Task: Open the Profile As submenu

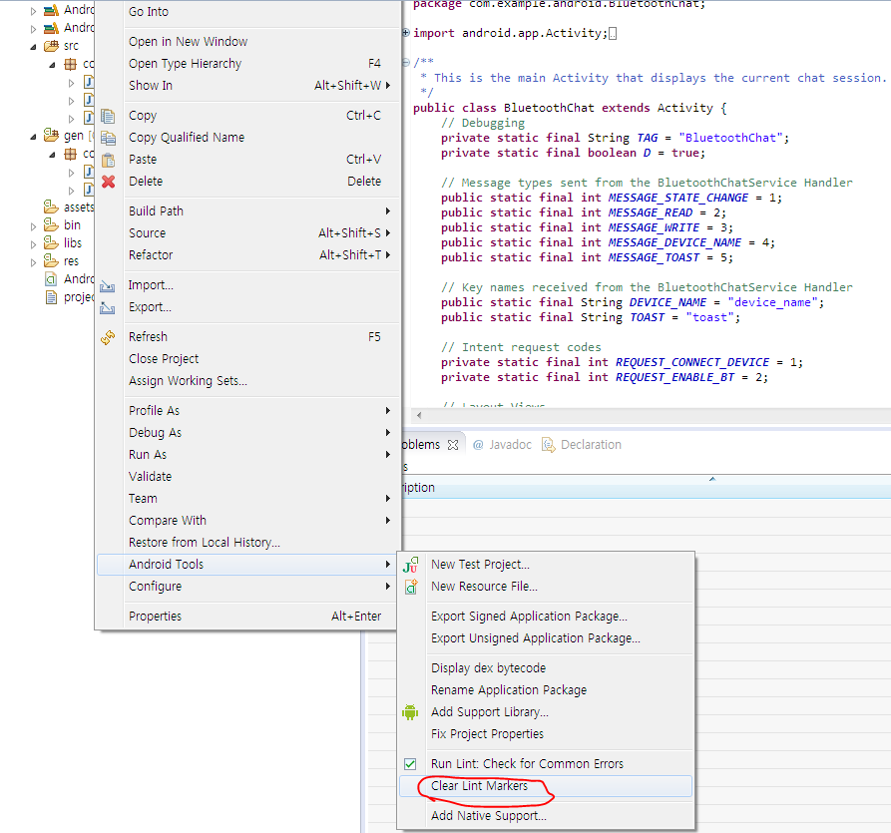Action: tap(246, 411)
